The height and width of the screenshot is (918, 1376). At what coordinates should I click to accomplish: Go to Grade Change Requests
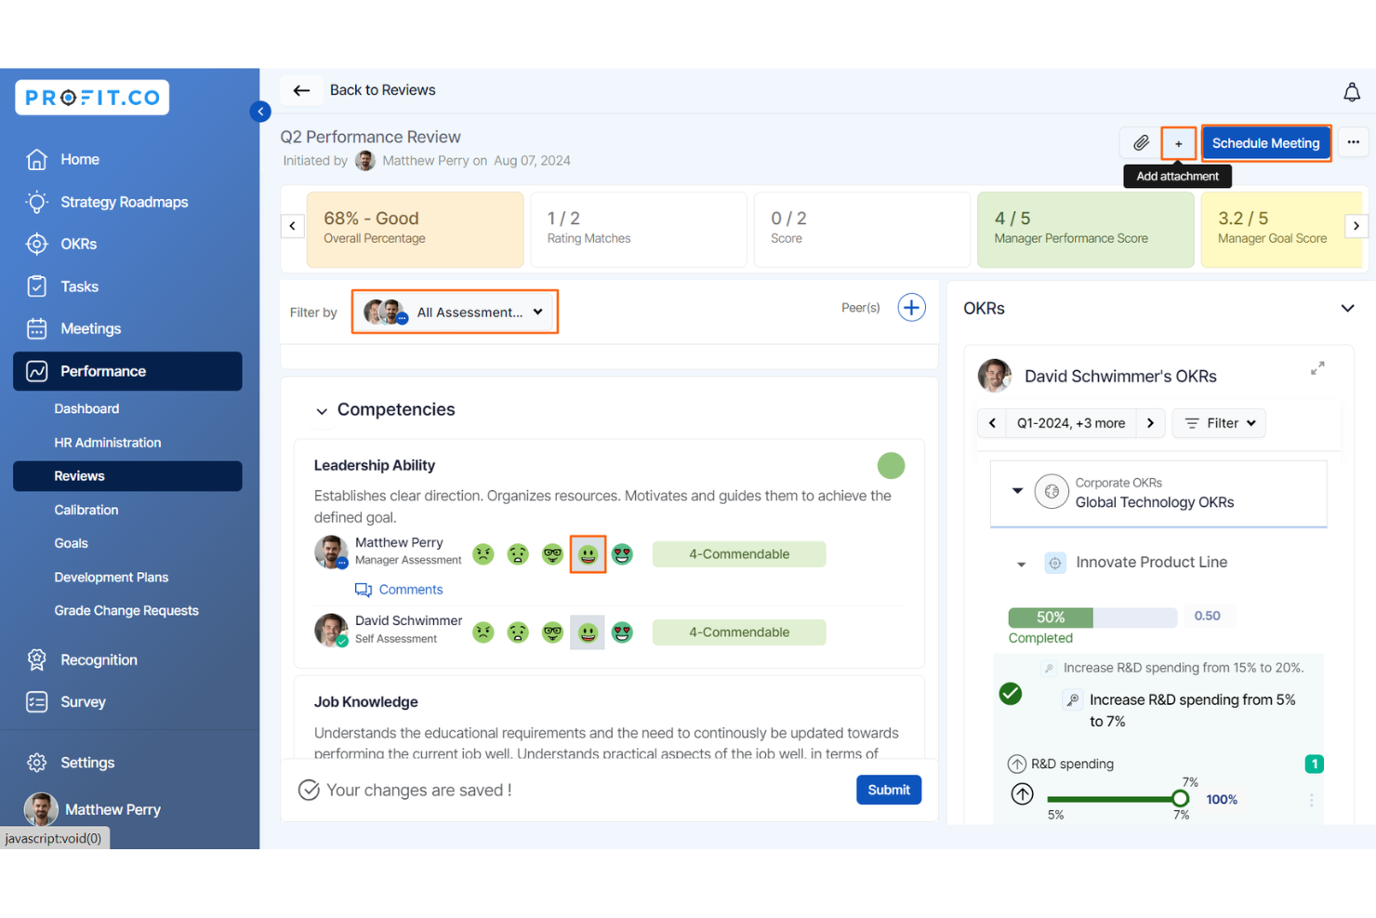(x=126, y=610)
